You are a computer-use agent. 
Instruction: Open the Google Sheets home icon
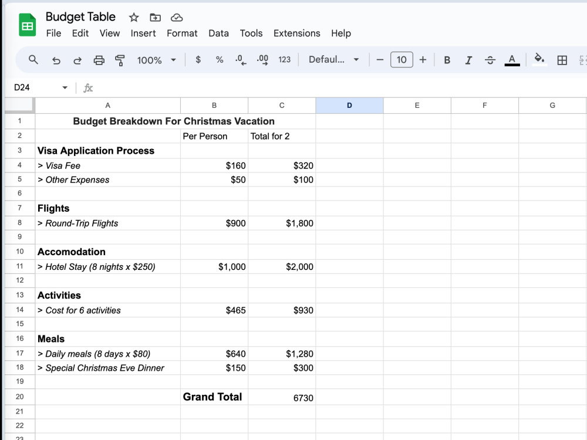28,25
